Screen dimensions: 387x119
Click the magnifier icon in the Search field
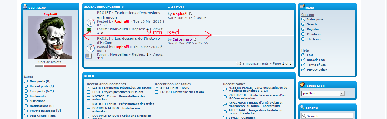pos(303,116)
